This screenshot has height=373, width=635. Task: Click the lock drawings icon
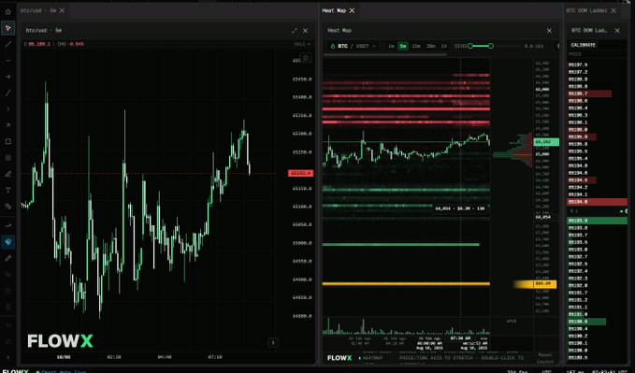pyautogui.click(x=8, y=291)
